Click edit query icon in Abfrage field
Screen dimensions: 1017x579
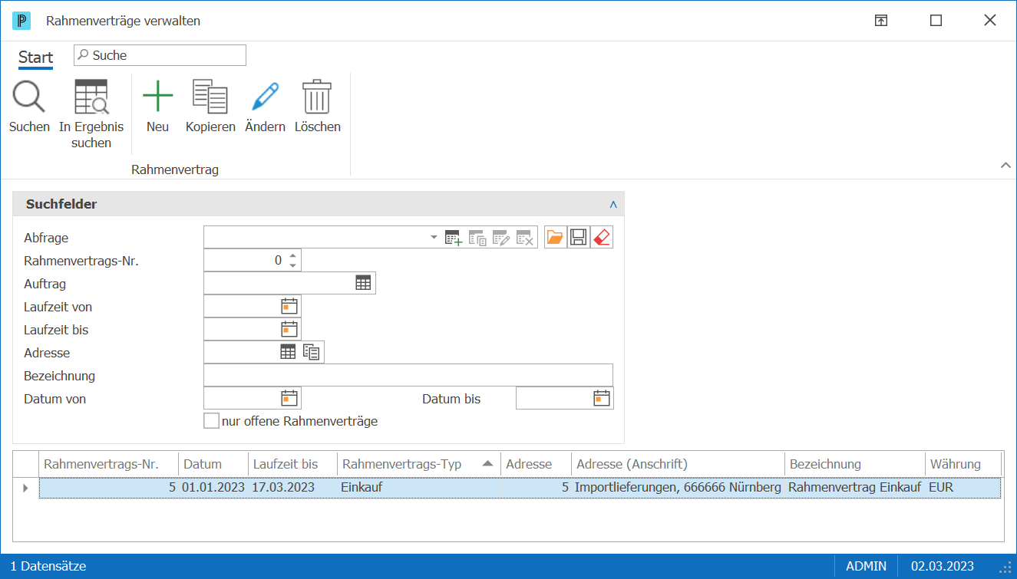501,238
